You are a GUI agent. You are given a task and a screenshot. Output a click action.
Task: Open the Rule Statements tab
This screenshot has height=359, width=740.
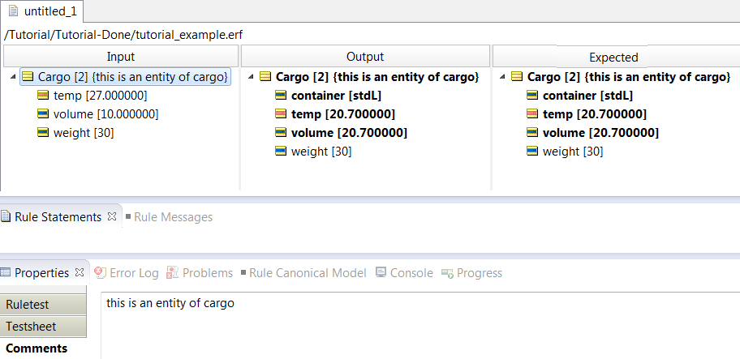click(x=58, y=216)
